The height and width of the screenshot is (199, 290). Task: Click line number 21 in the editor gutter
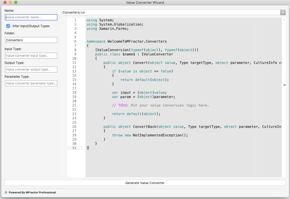click(x=74, y=105)
